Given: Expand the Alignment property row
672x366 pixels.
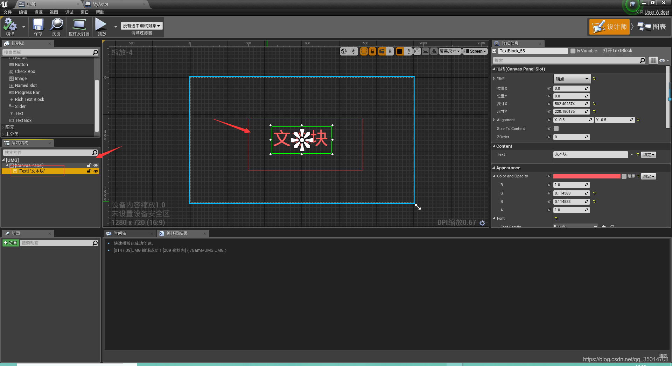Looking at the screenshot, I should 494,120.
